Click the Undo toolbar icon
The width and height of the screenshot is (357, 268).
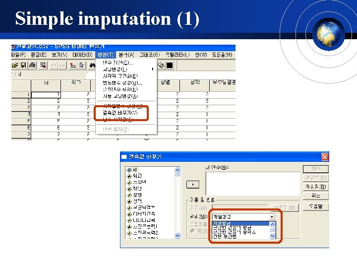(x=54, y=66)
